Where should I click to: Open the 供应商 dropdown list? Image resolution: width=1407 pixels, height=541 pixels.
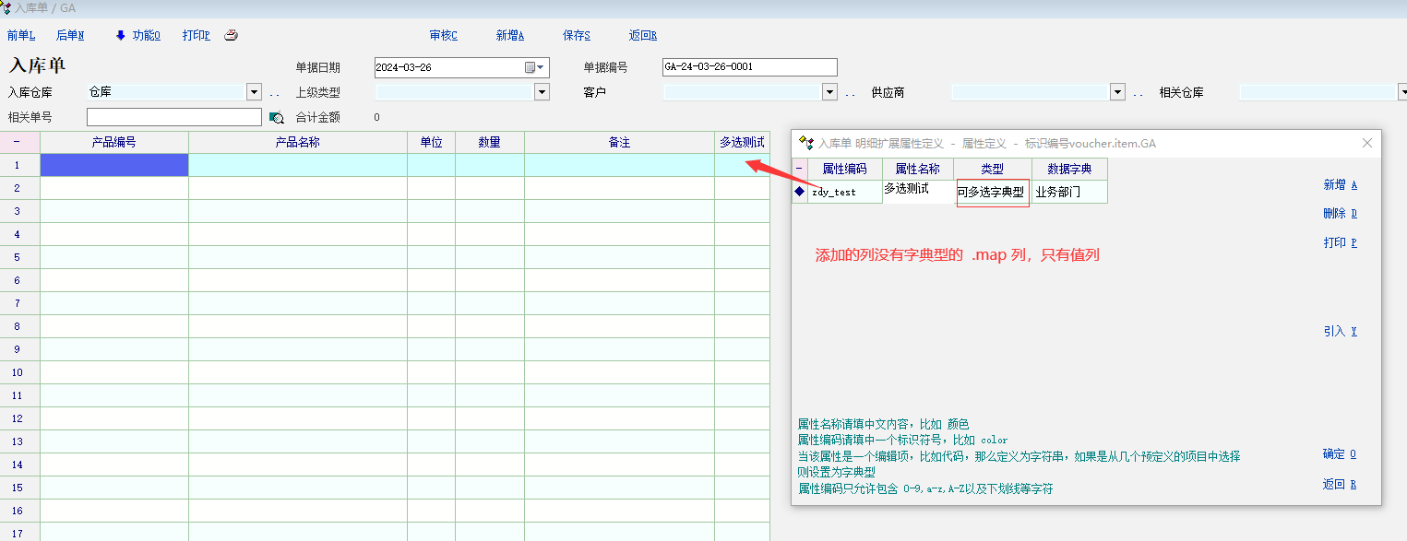point(1117,92)
